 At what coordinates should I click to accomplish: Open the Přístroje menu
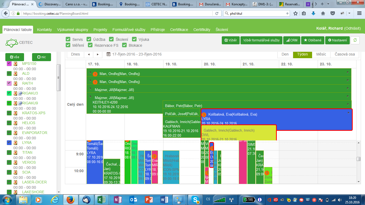(x=158, y=30)
